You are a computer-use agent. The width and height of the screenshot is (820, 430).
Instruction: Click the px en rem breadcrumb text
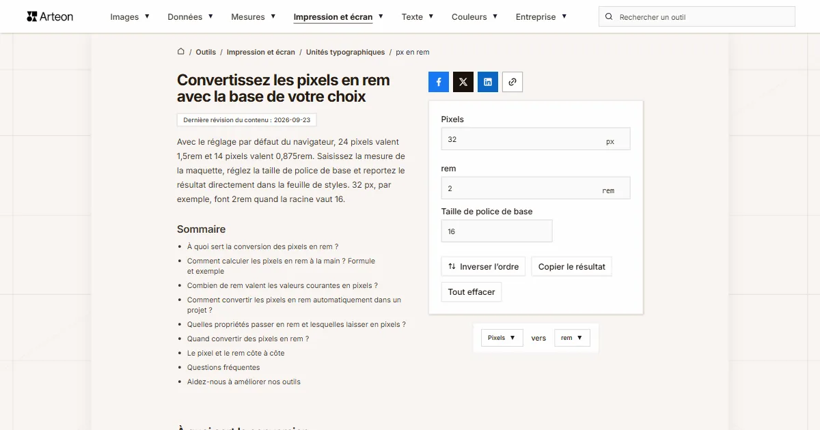pyautogui.click(x=413, y=52)
